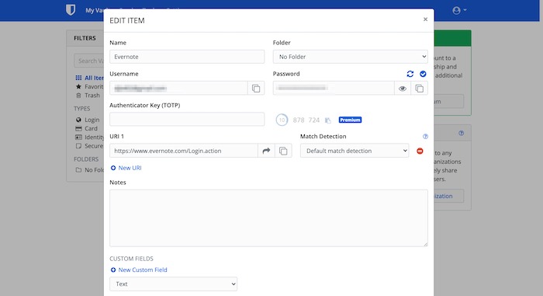This screenshot has width=543, height=296.
Task: Remove URI 1 with the red minus icon
Action: tap(420, 151)
